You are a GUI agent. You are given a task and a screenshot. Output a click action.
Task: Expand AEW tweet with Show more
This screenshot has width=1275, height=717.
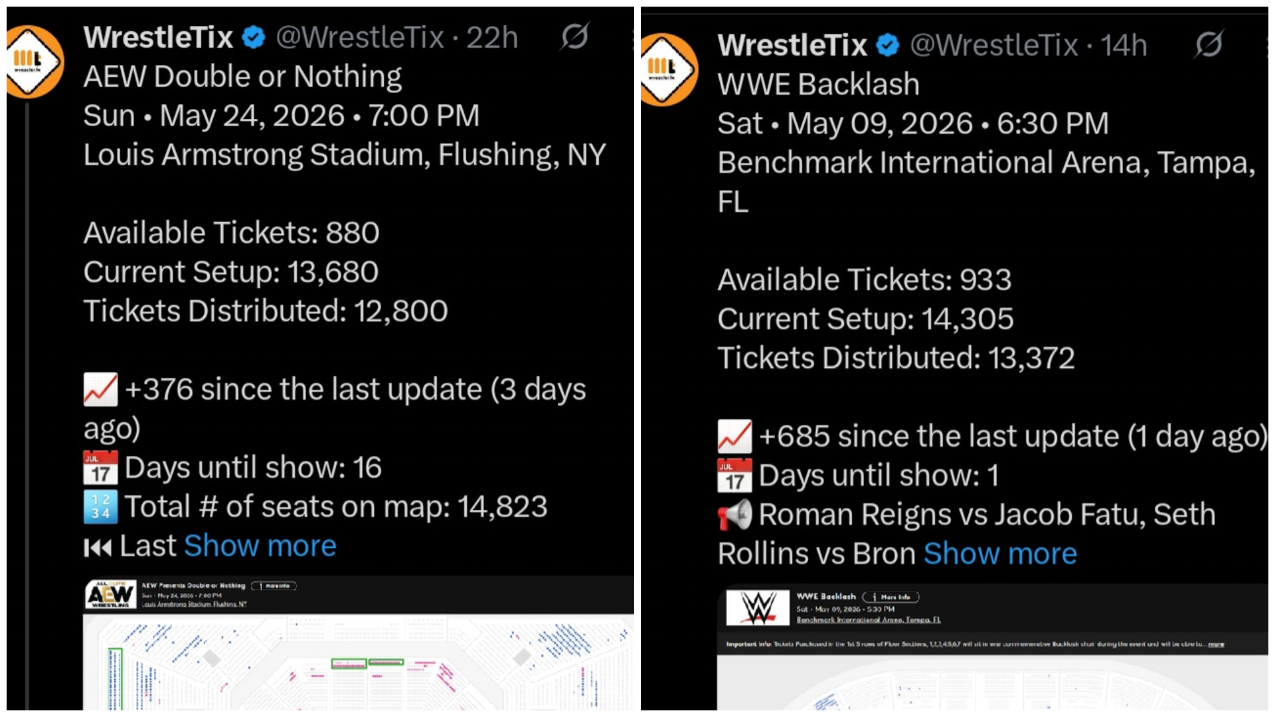point(260,546)
